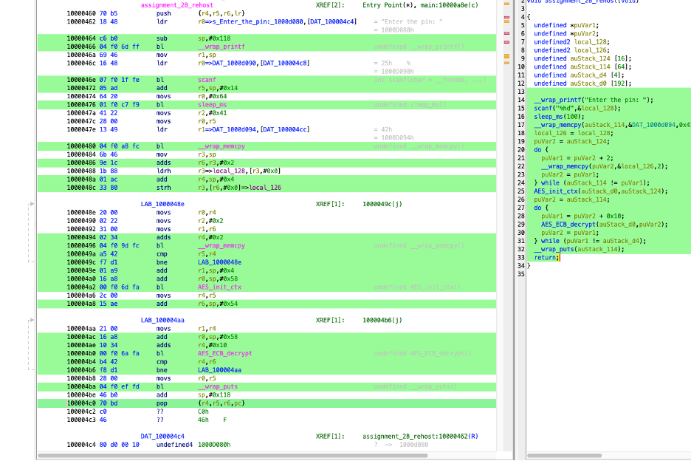Image resolution: width=691 pixels, height=461 pixels.
Task: Select the __wrap_printf call at 10000466
Action: pos(221,47)
